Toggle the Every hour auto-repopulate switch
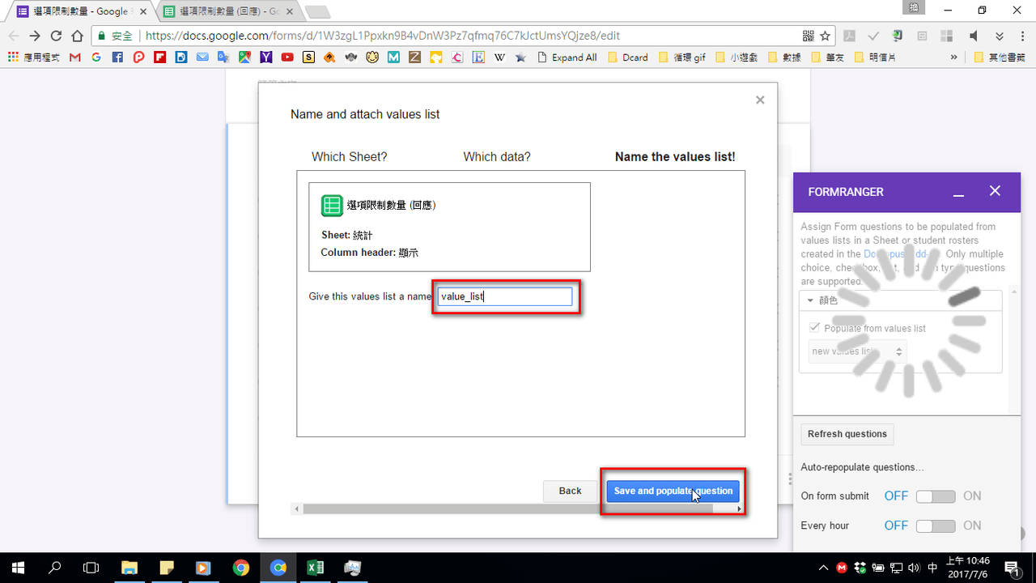This screenshot has height=583, width=1036. coord(936,526)
